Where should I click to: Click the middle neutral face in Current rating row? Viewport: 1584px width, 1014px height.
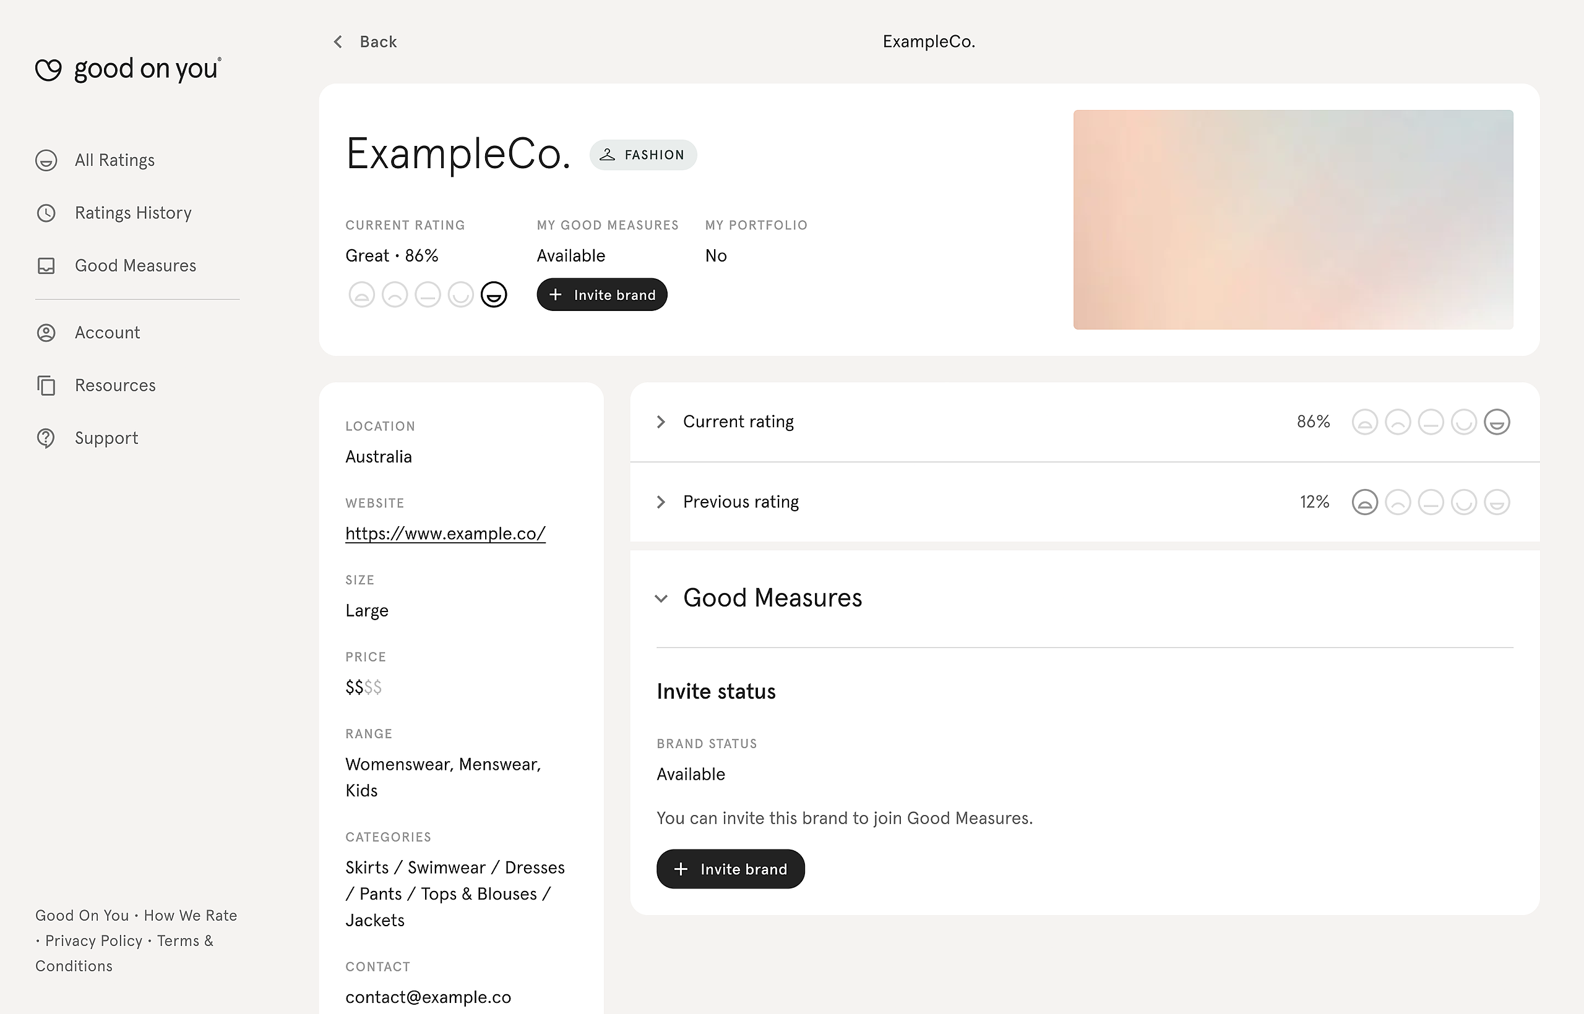[x=1431, y=422]
